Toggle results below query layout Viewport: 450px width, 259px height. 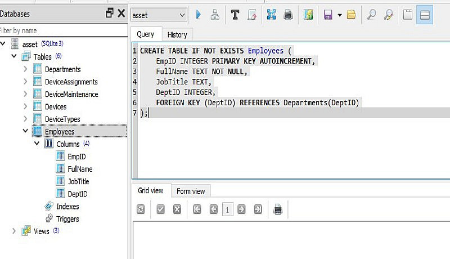click(425, 15)
